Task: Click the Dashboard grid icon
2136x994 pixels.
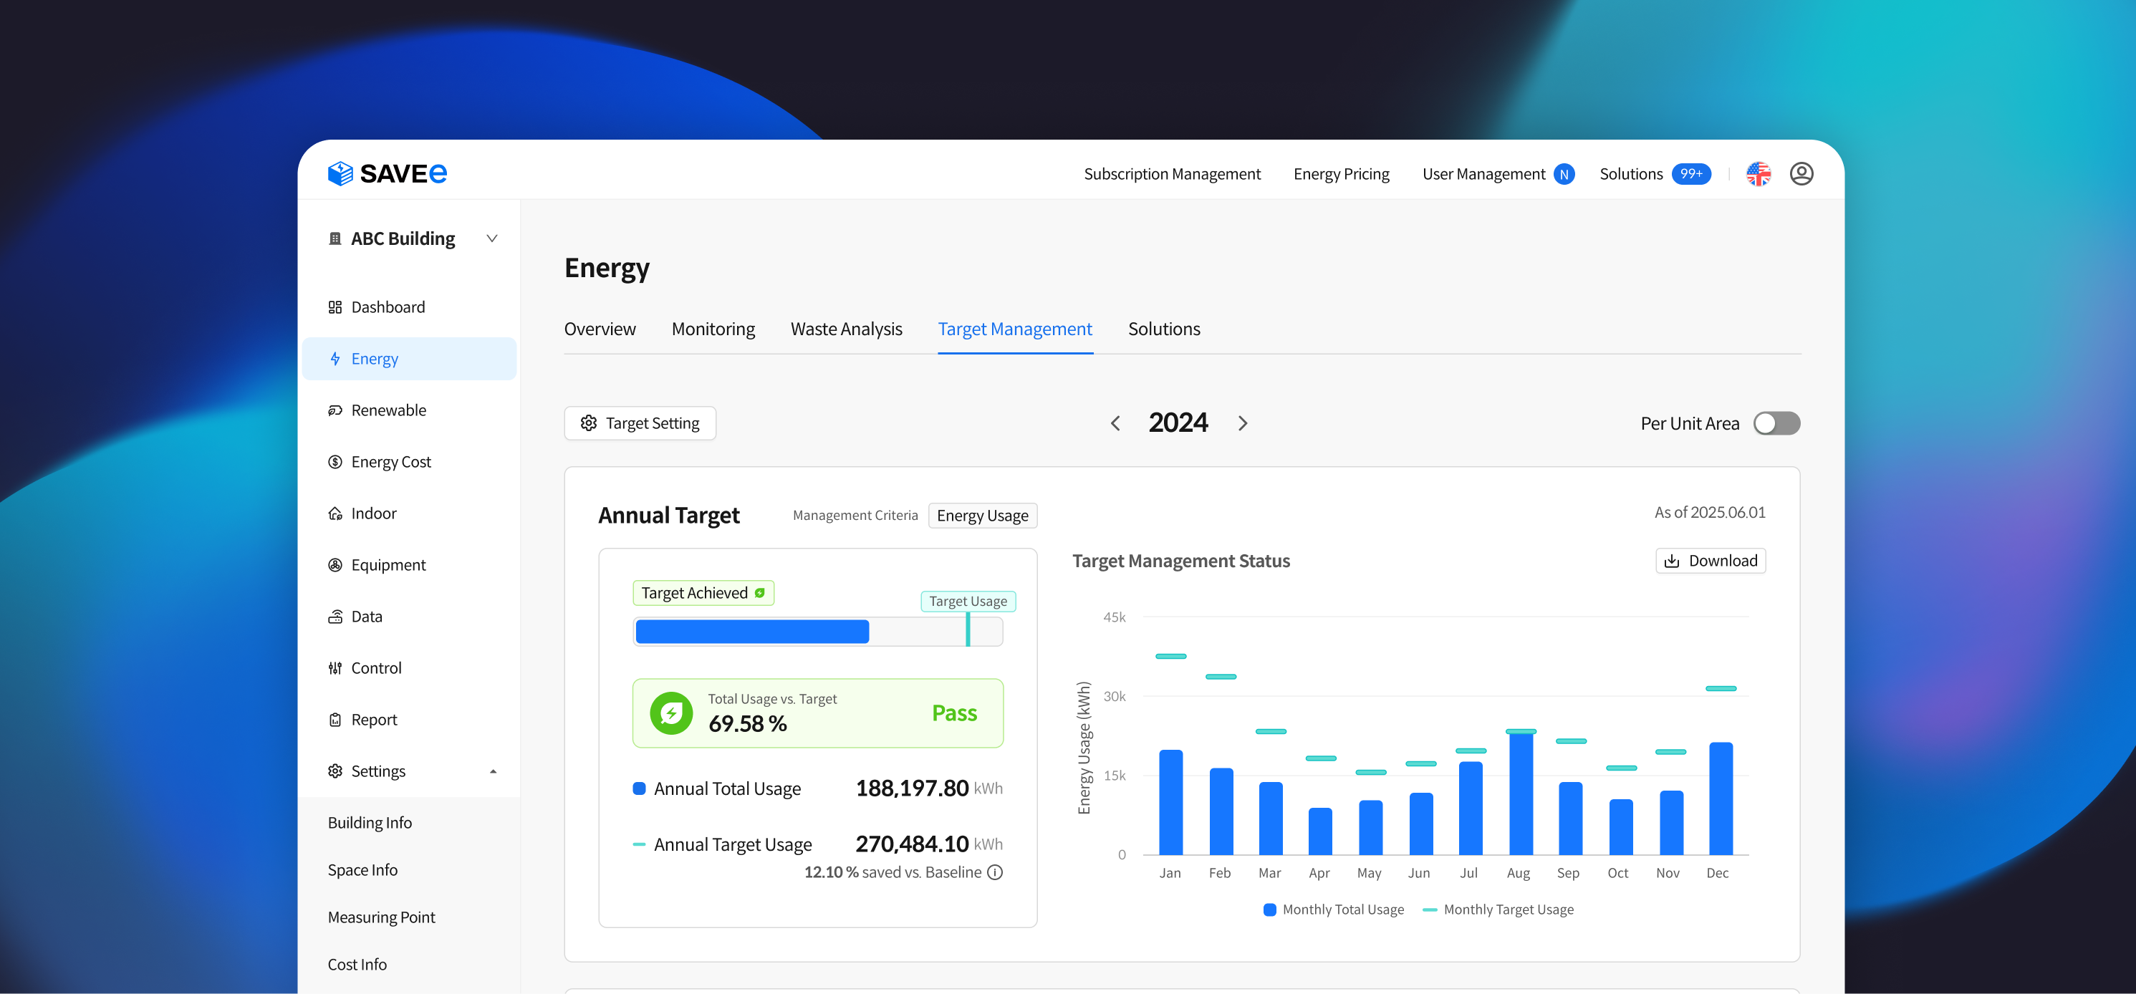Action: tap(335, 307)
